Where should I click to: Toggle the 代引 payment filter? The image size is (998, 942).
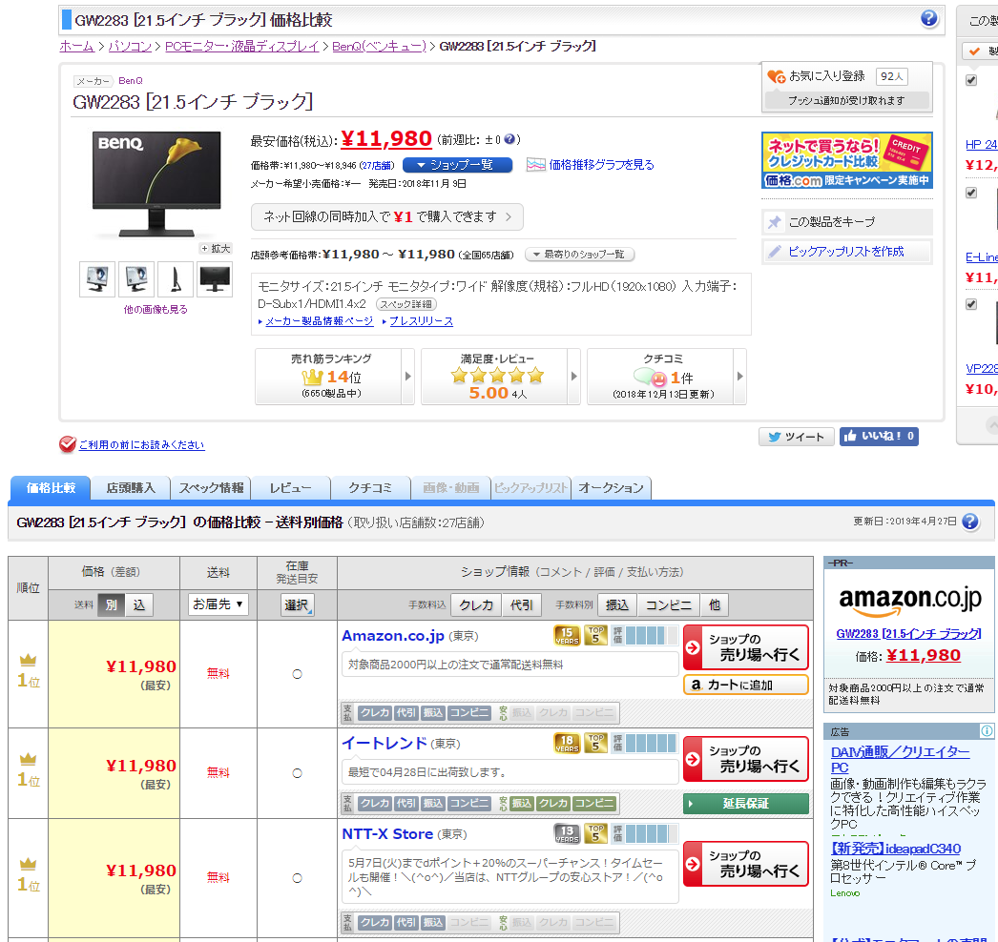(522, 604)
